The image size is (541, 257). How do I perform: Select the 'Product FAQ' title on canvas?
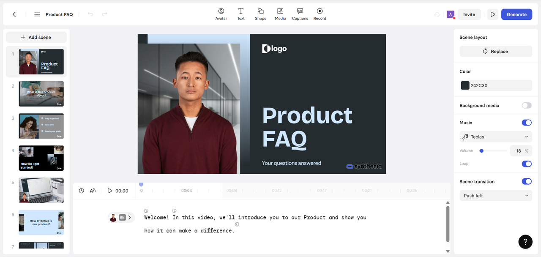click(307, 127)
